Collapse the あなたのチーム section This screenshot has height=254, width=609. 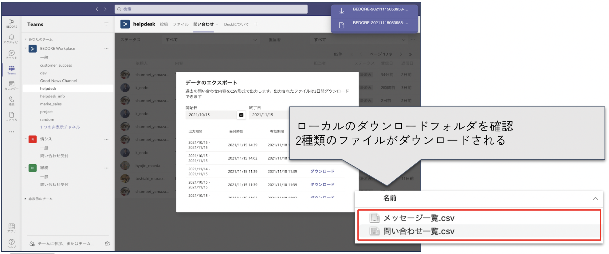click(26, 39)
